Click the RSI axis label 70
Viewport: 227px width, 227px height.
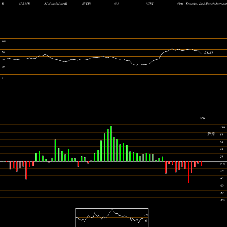coord(3,52)
